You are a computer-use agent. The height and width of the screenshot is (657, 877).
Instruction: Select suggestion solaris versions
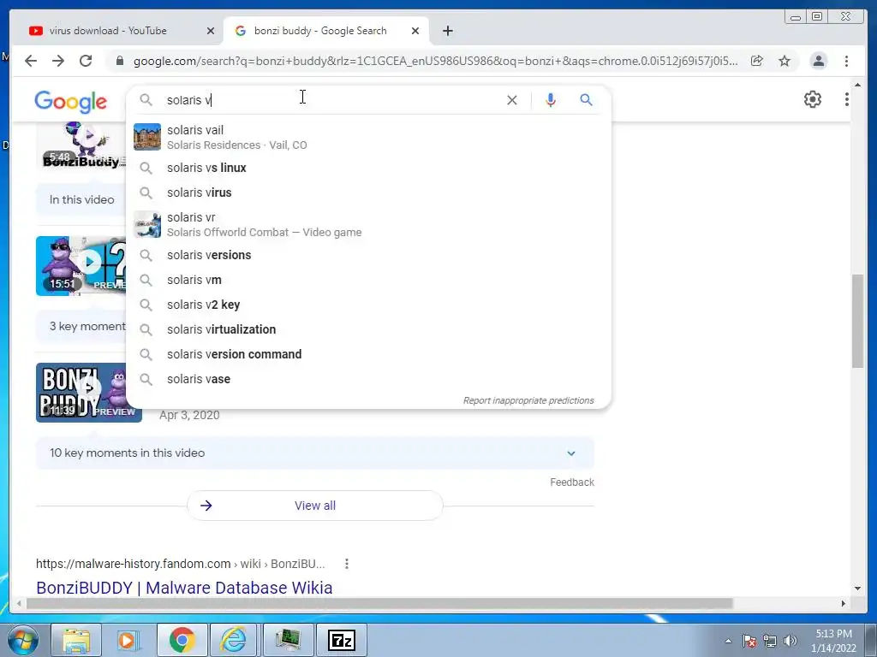click(x=368, y=255)
